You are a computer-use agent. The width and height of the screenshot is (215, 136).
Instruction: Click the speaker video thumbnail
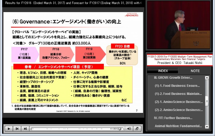[x=178, y=25]
